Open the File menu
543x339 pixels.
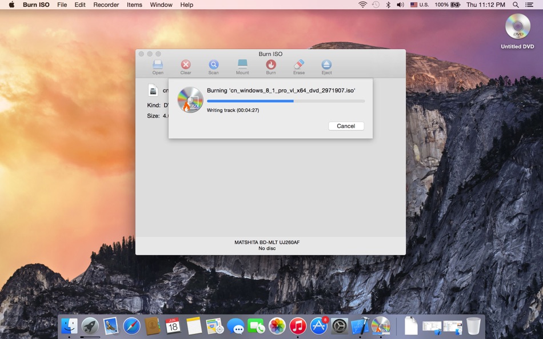coord(62,5)
